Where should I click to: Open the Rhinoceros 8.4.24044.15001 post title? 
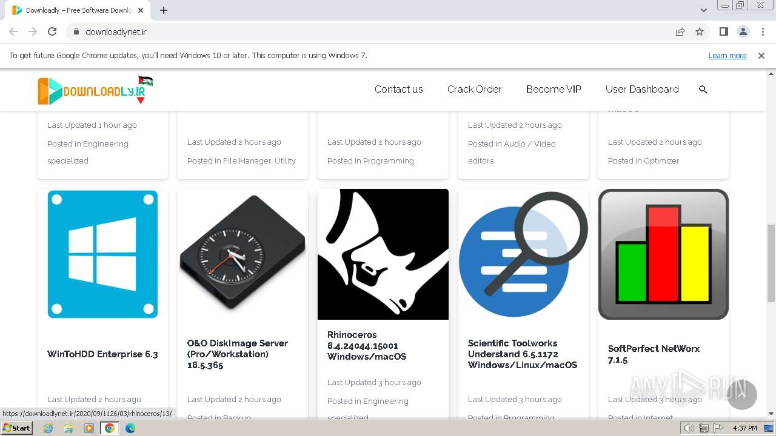click(x=366, y=346)
